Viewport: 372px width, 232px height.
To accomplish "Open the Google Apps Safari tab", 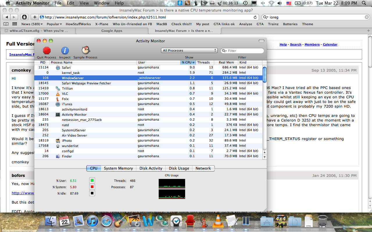I will (x=112, y=31).
